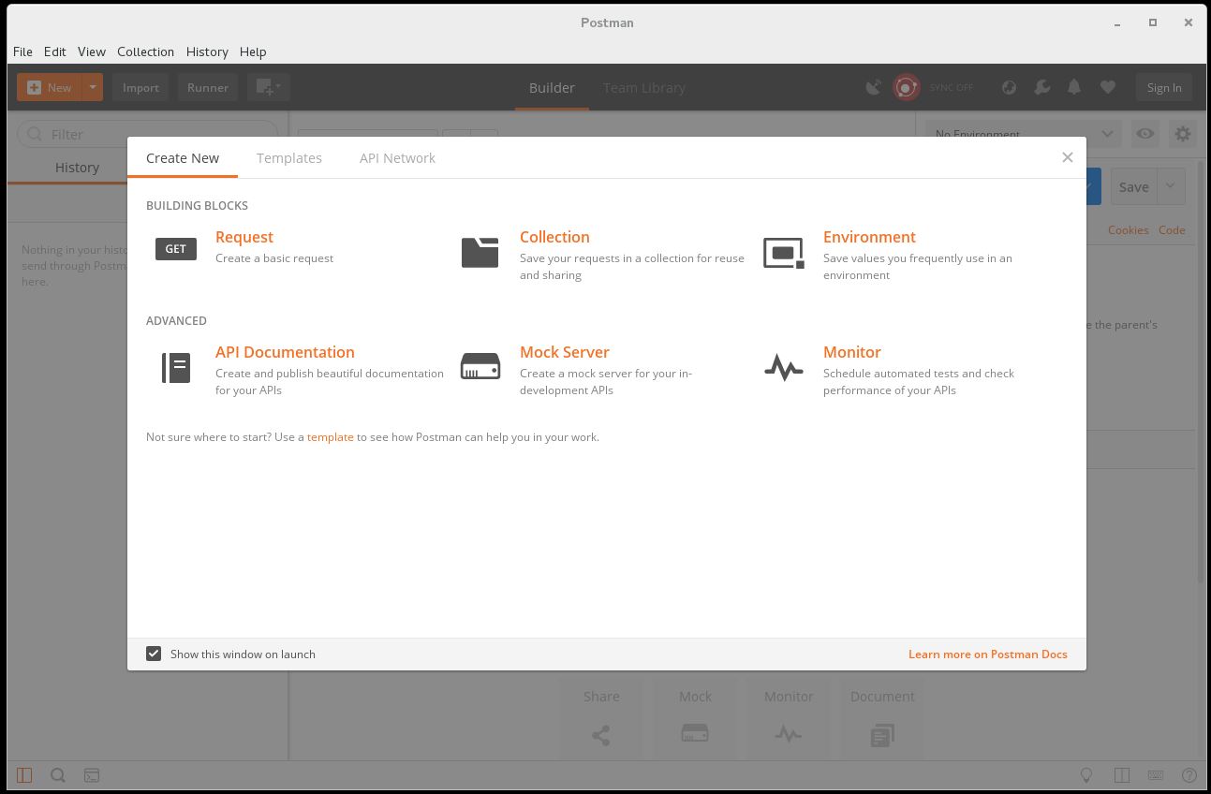Click the Mock Server icon

[x=480, y=367]
